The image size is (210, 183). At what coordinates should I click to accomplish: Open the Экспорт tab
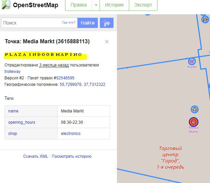click(143, 5)
